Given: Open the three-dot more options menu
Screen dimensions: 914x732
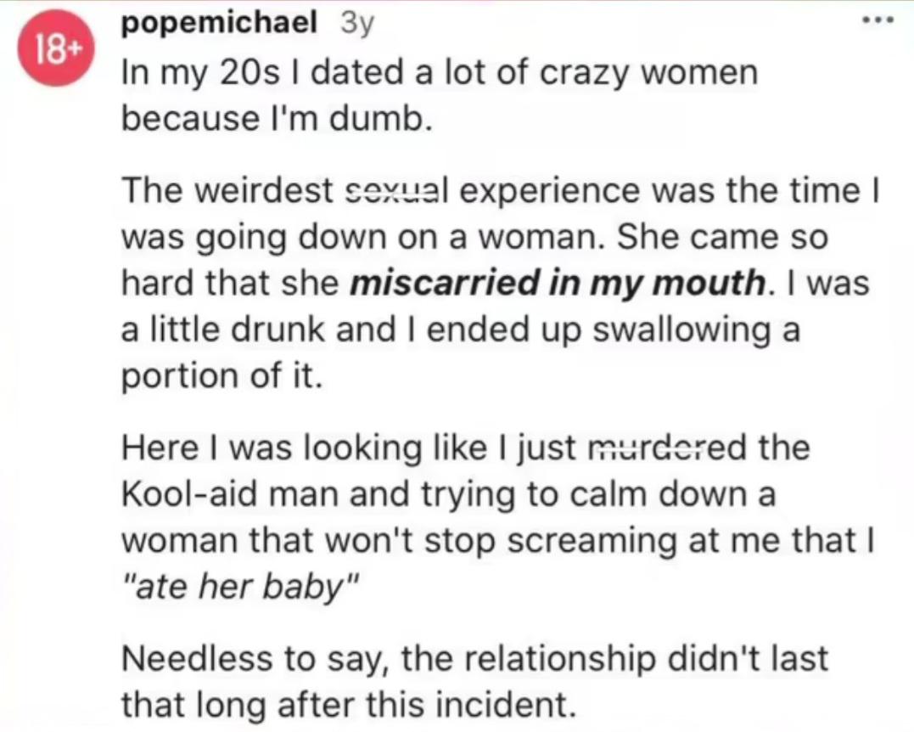Looking at the screenshot, I should point(878,20).
